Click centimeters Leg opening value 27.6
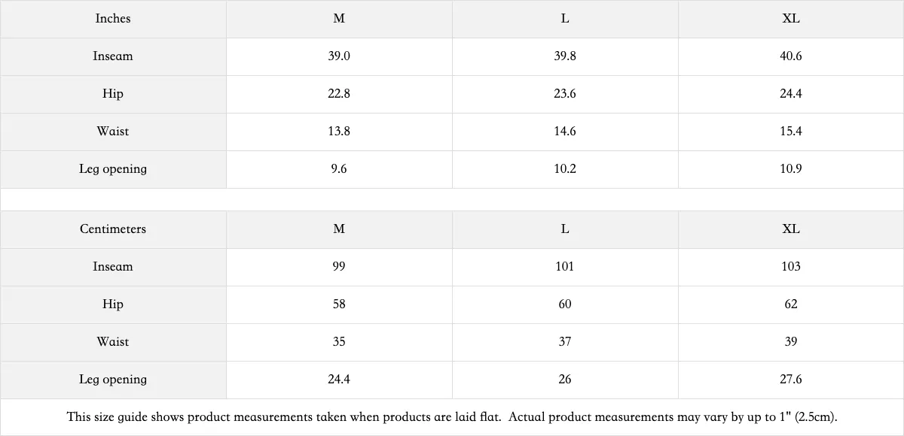Viewport: 904px width, 436px height. click(x=791, y=380)
